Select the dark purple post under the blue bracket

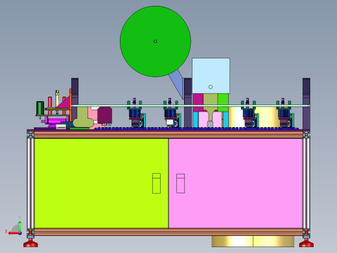pyautogui.click(x=188, y=102)
